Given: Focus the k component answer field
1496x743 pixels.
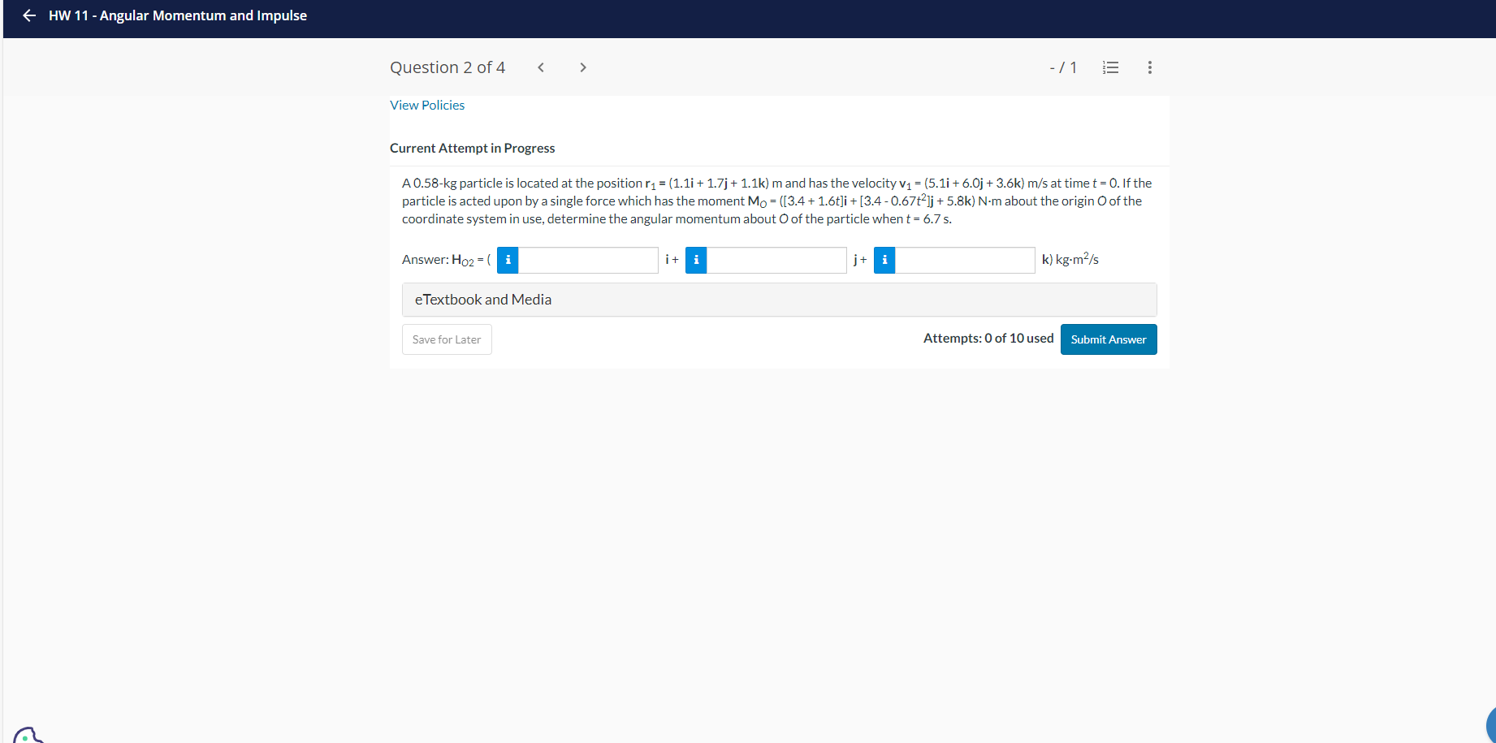Looking at the screenshot, I should point(965,260).
